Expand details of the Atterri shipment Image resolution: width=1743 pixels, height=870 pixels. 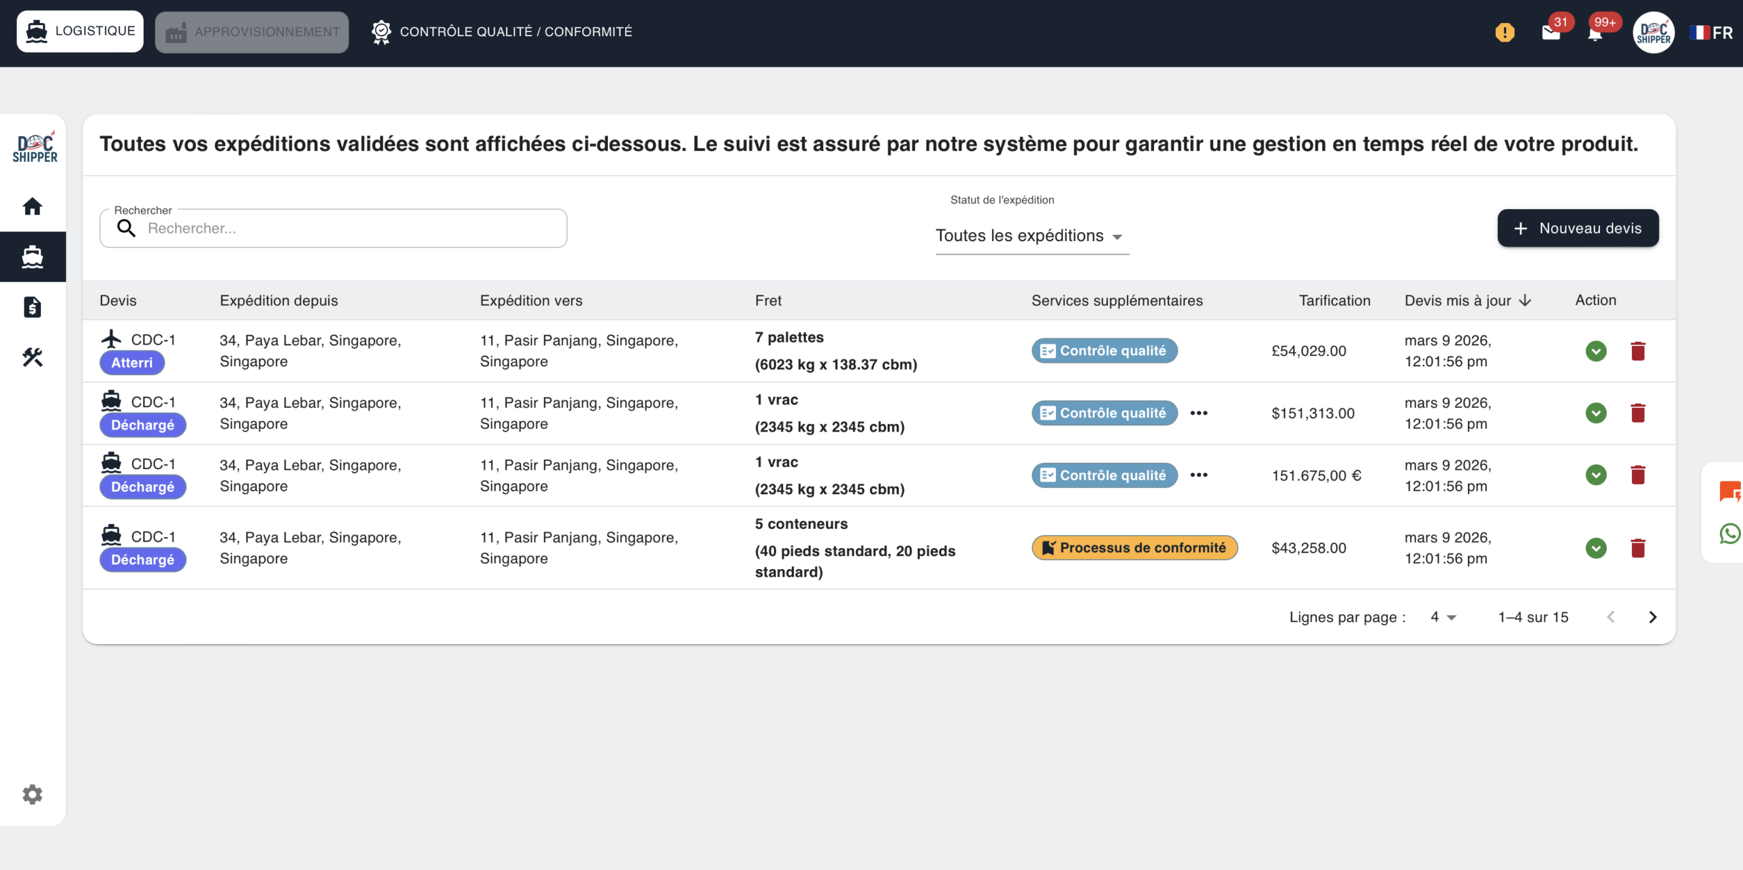click(1595, 351)
